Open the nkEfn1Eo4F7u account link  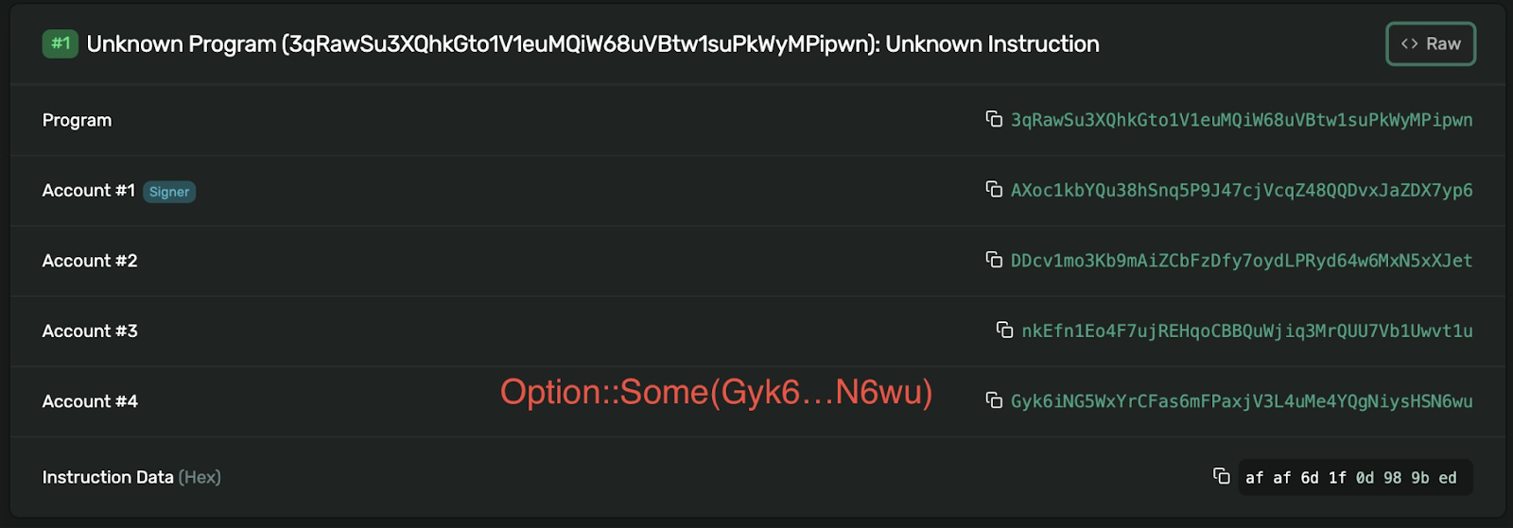[1247, 331]
